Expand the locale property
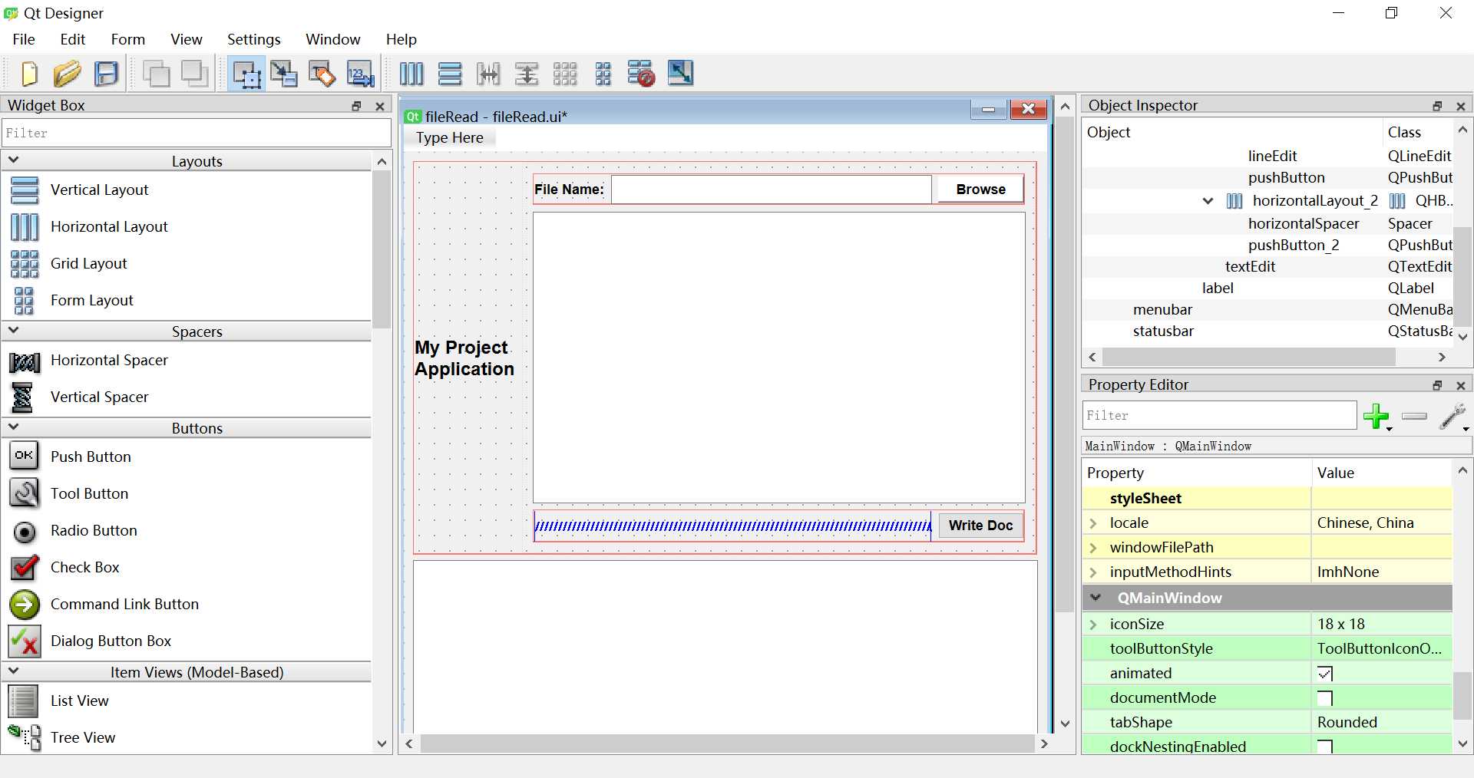 point(1093,523)
